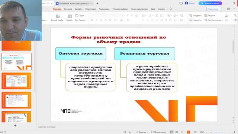This screenshot has width=238, height=134.
Task: Open the Сервис ribbon tab
Action: coord(161,9)
